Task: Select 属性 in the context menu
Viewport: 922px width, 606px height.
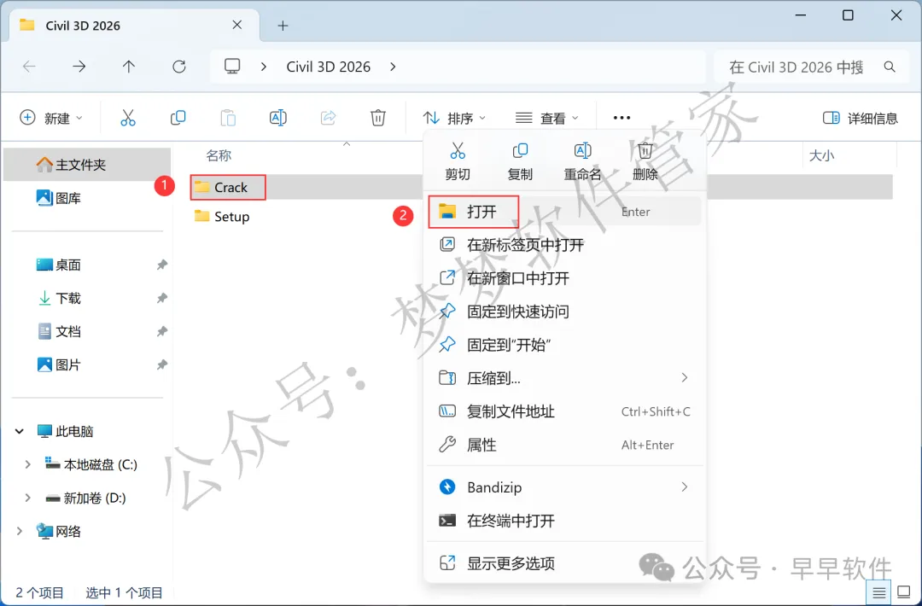Action: 564,445
